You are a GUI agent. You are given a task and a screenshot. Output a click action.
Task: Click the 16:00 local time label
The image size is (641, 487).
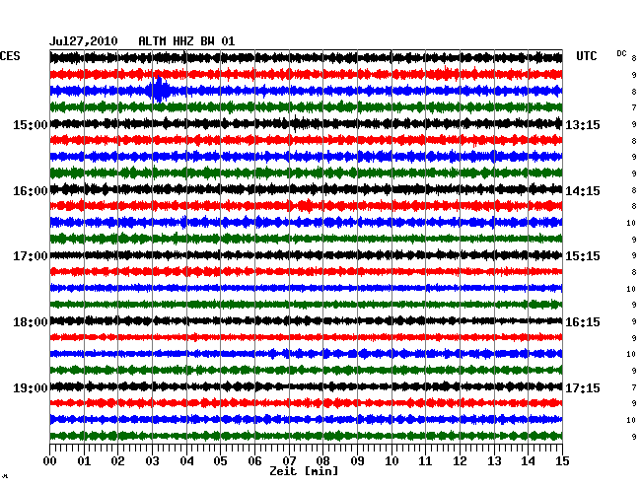(31, 191)
